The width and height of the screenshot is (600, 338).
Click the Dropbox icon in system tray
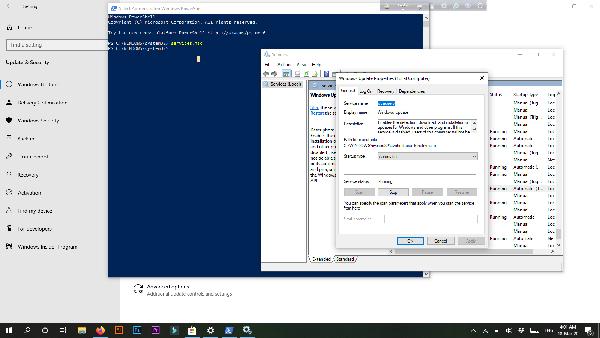(x=521, y=330)
